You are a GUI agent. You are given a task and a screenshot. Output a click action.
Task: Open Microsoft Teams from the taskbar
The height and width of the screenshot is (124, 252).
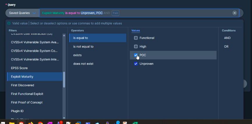point(59,123)
